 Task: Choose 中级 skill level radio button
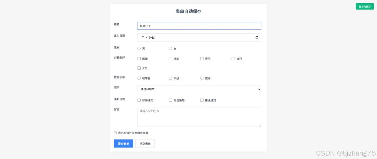(x=170, y=78)
